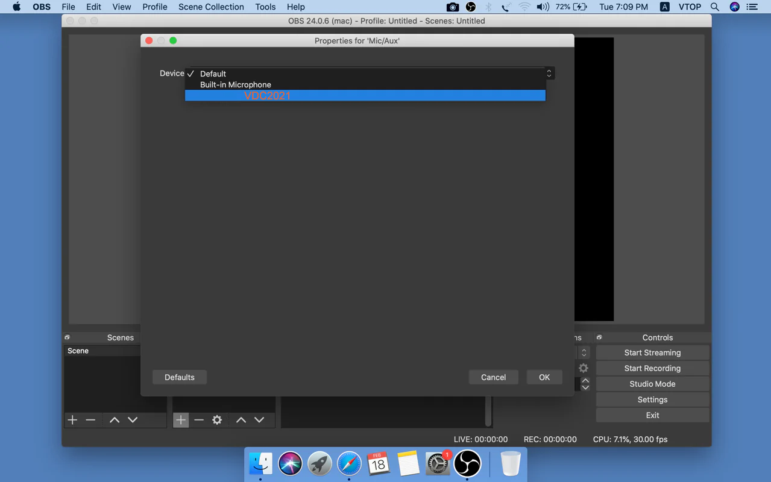Enable Studio Mode
The width and height of the screenshot is (771, 482).
pos(652,384)
